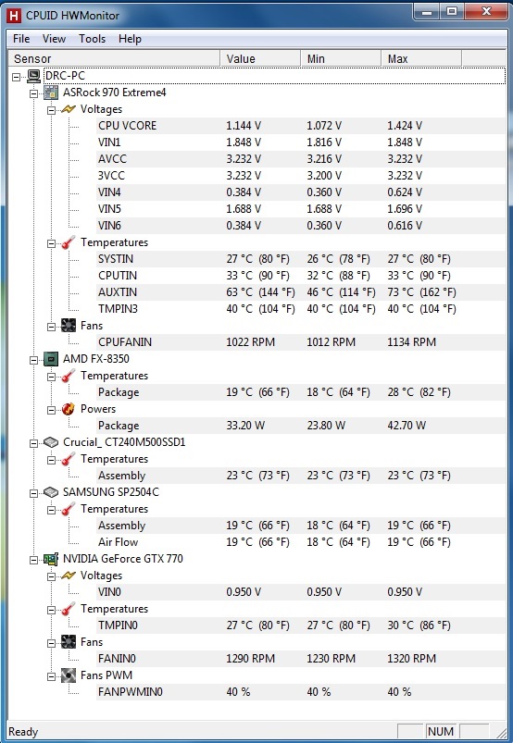The height and width of the screenshot is (743, 513).
Task: Collapse ASRock Temperatures group
Action: click(51, 243)
